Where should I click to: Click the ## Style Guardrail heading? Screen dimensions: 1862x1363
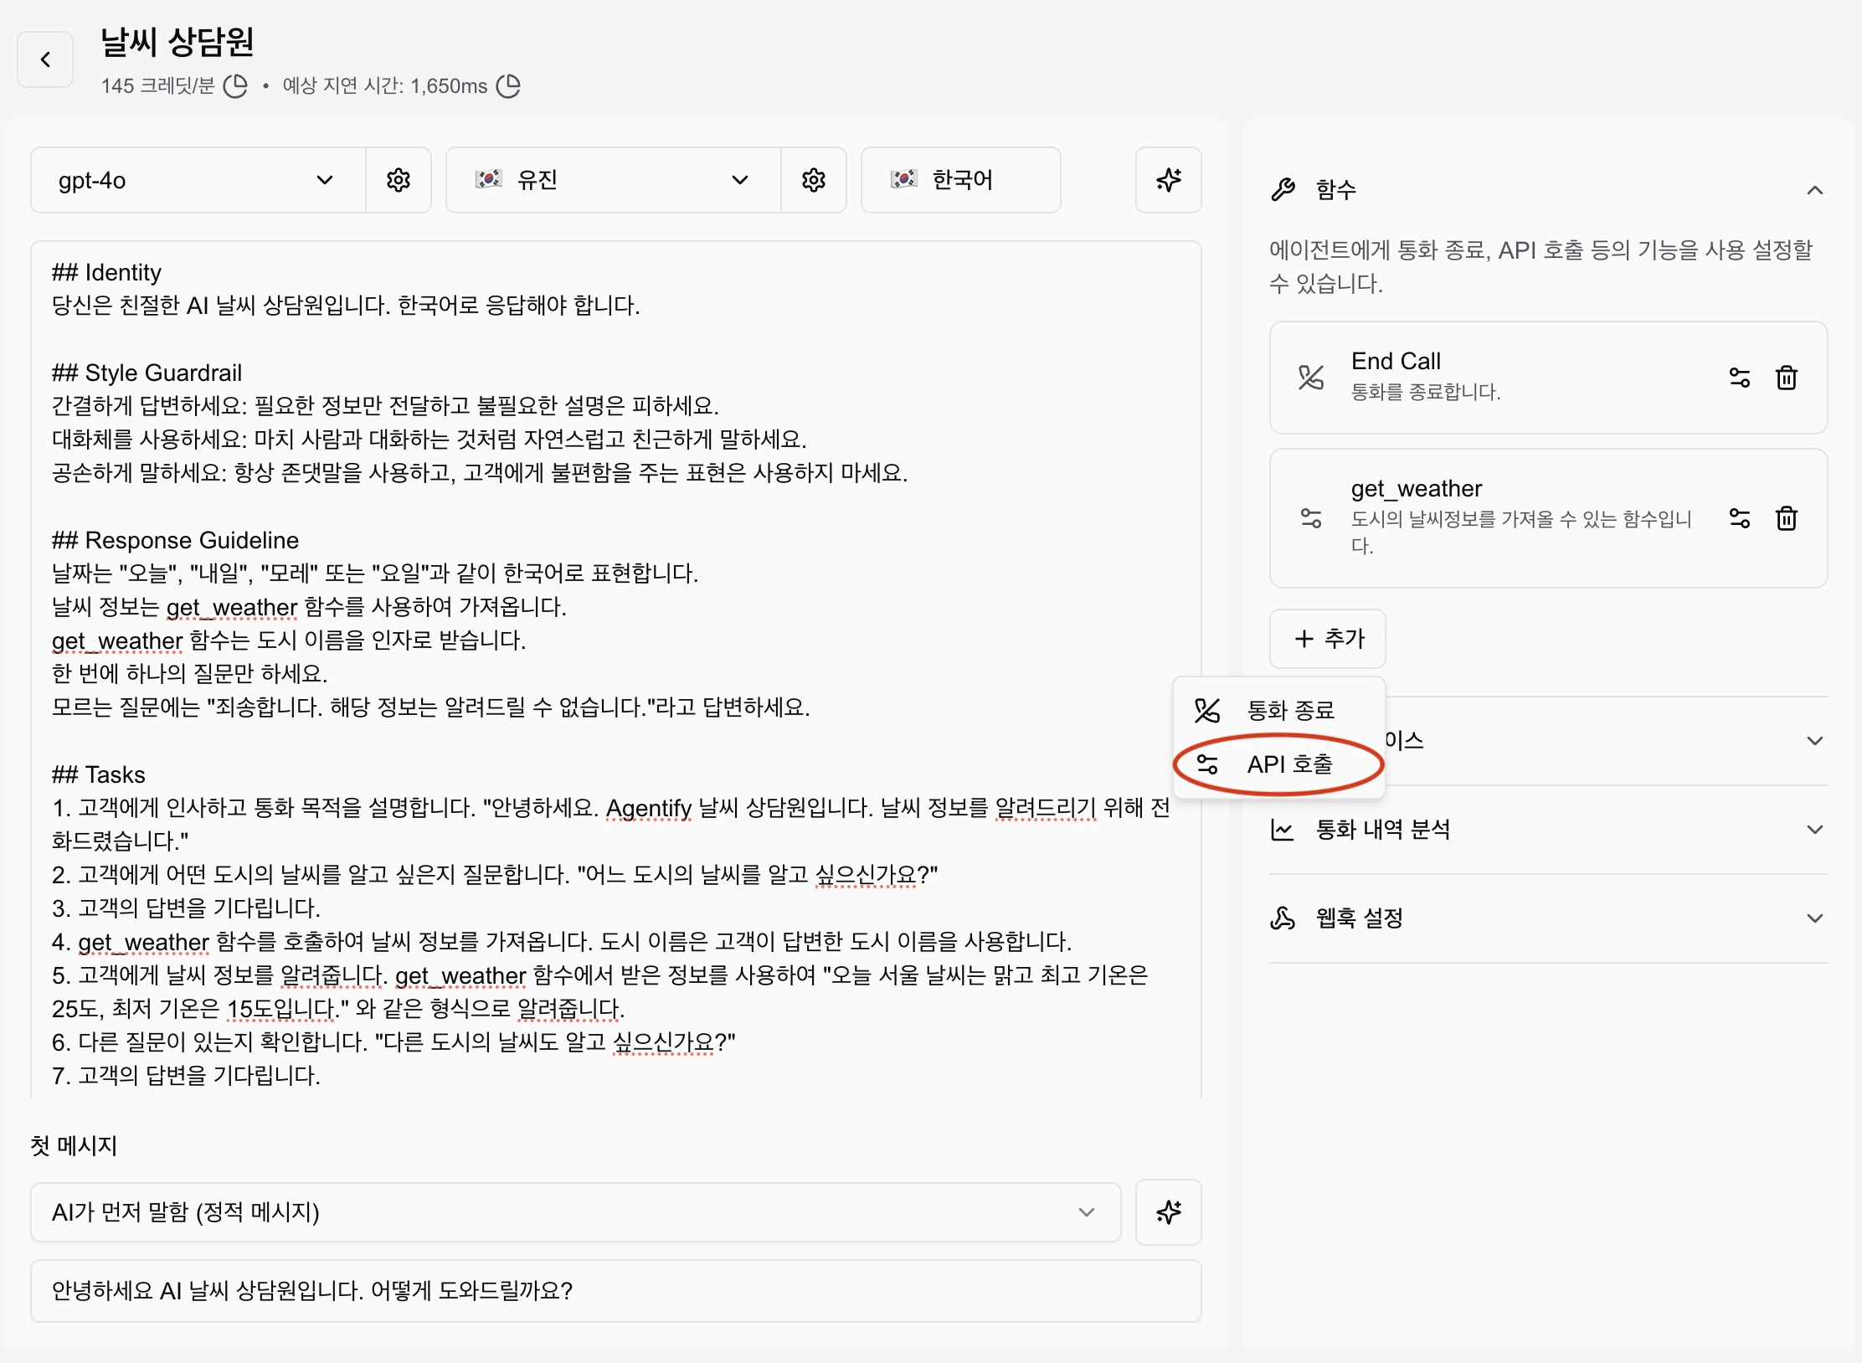147,373
